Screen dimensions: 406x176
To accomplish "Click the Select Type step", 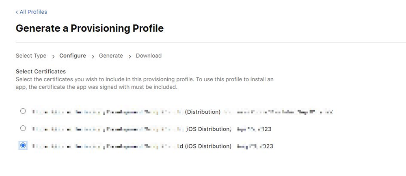I will pos(31,56).
